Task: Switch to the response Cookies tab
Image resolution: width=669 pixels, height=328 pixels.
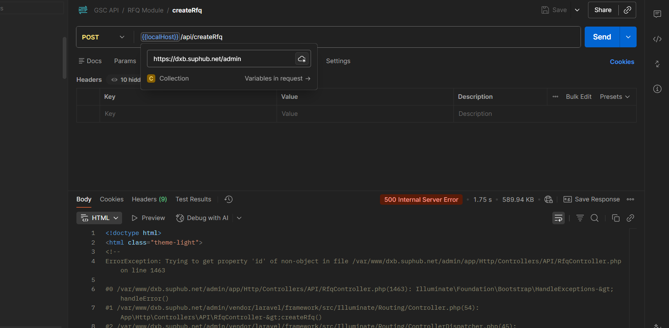Action: pyautogui.click(x=112, y=199)
